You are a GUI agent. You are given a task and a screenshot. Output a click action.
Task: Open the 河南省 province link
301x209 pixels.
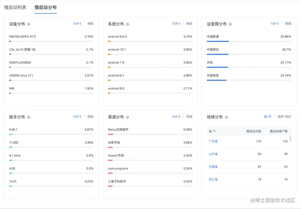coord(213,167)
